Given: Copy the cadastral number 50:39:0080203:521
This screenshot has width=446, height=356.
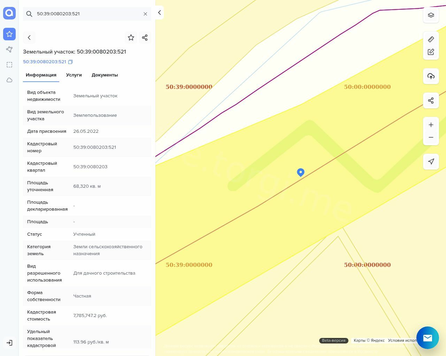Looking at the screenshot, I should click(x=70, y=62).
